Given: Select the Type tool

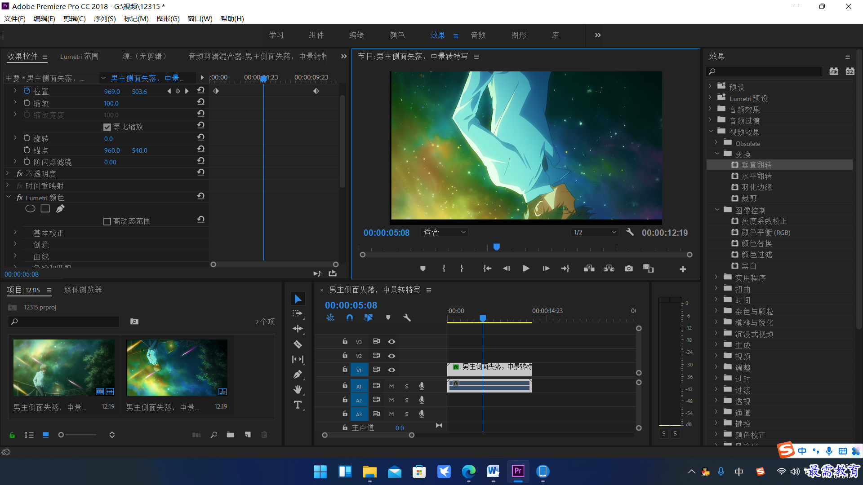Looking at the screenshot, I should 298,405.
